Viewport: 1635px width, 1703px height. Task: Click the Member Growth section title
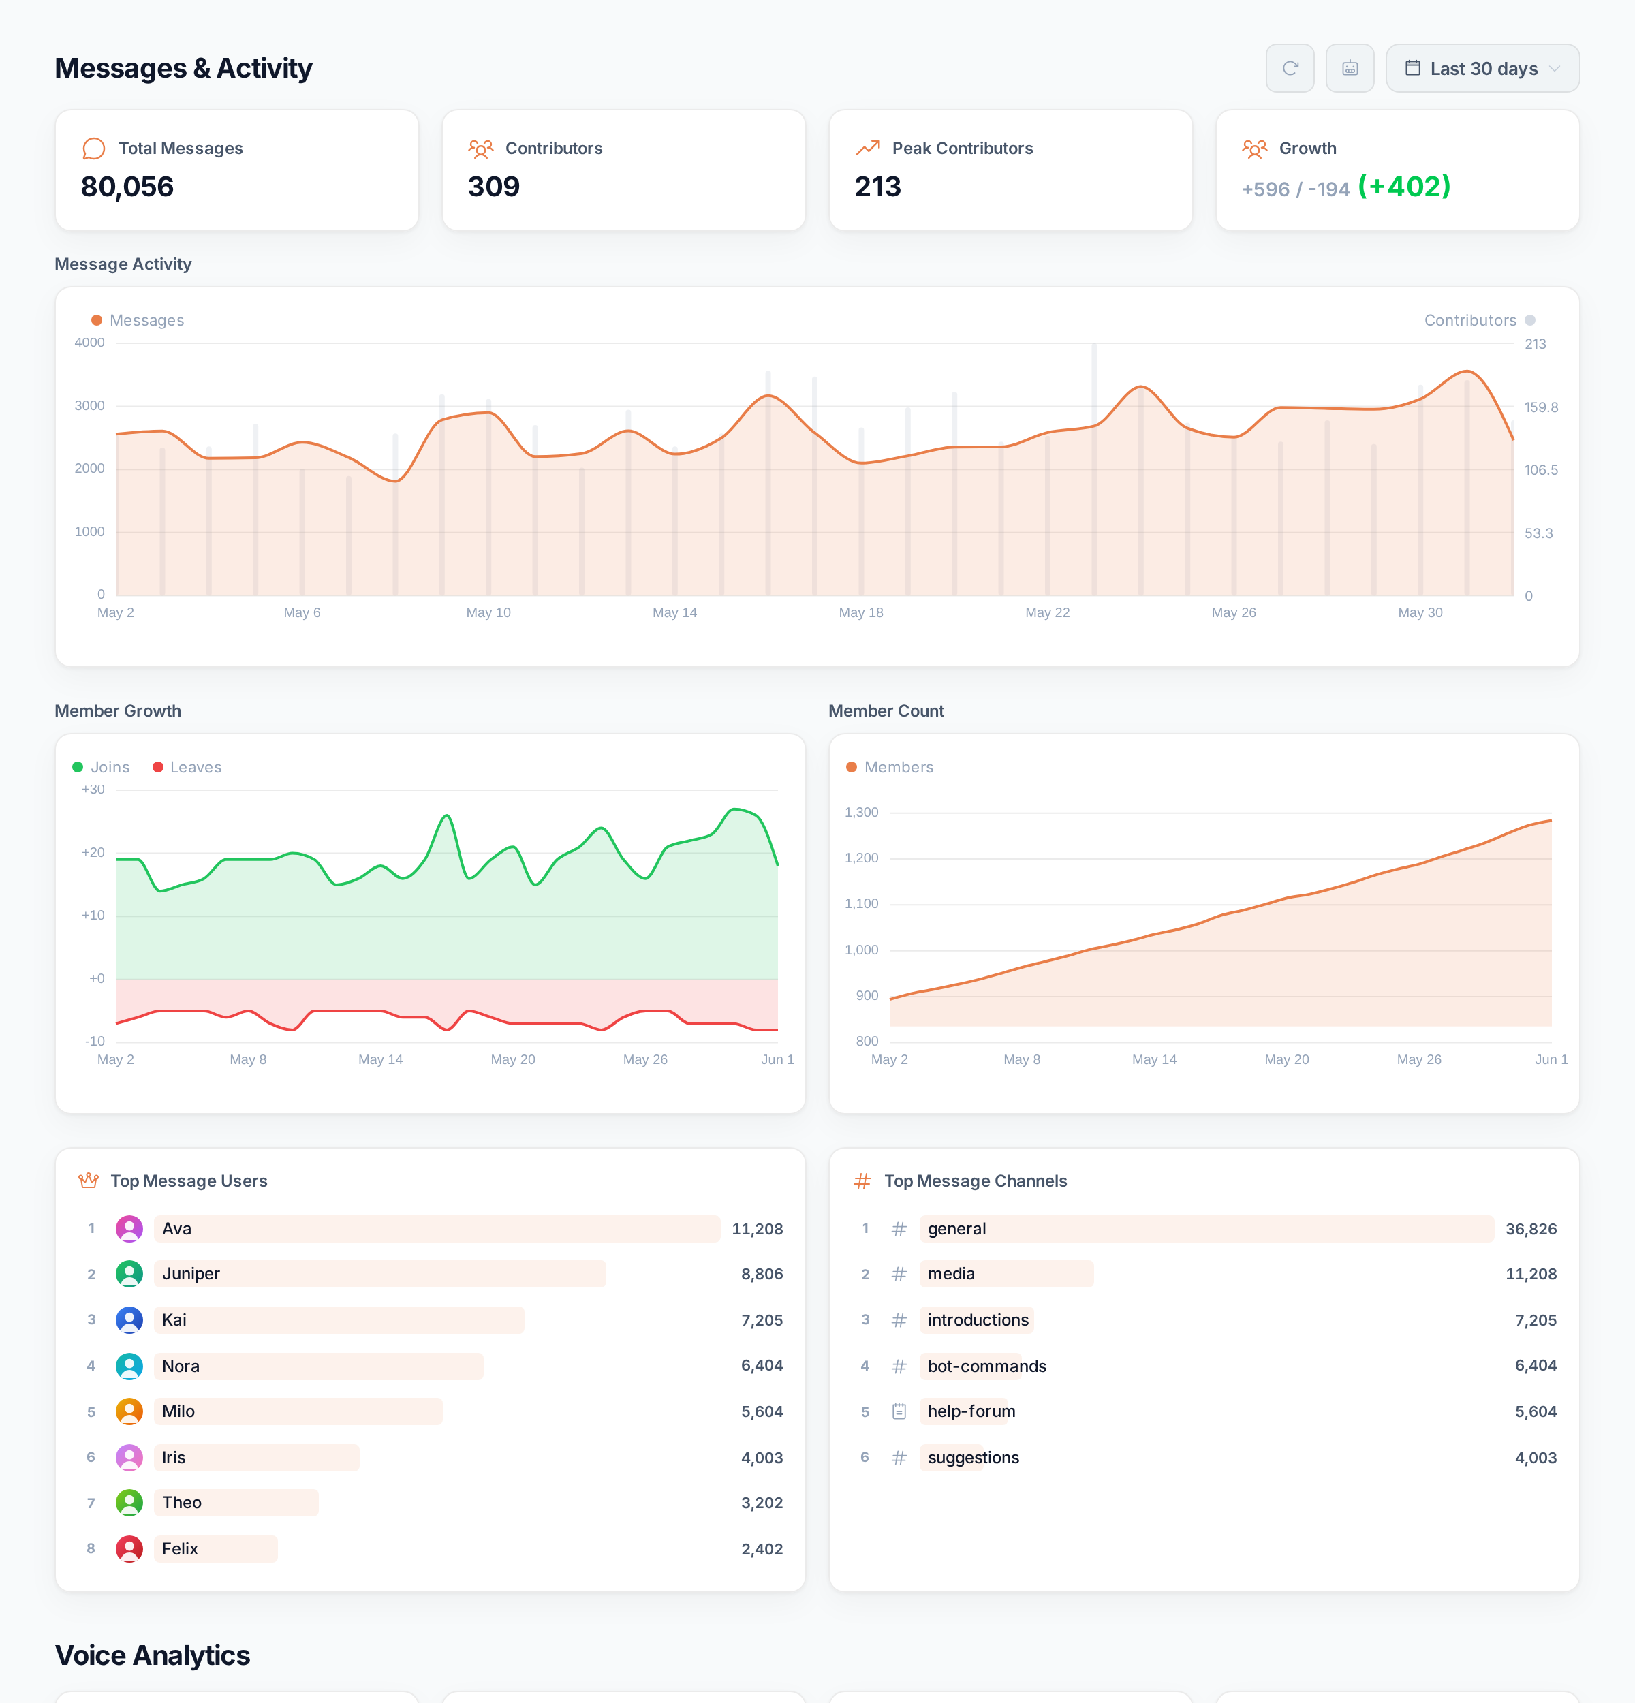click(118, 710)
